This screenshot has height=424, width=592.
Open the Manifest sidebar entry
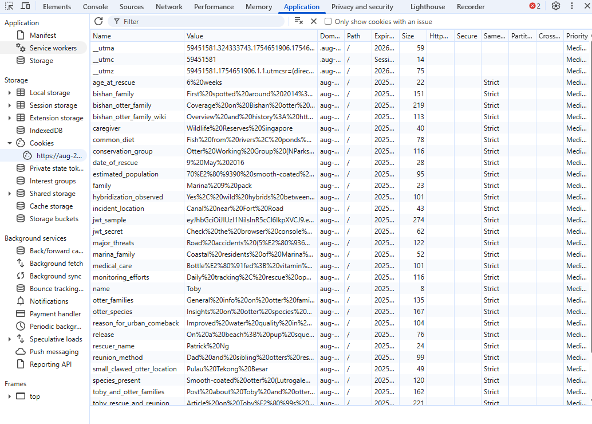[43, 36]
